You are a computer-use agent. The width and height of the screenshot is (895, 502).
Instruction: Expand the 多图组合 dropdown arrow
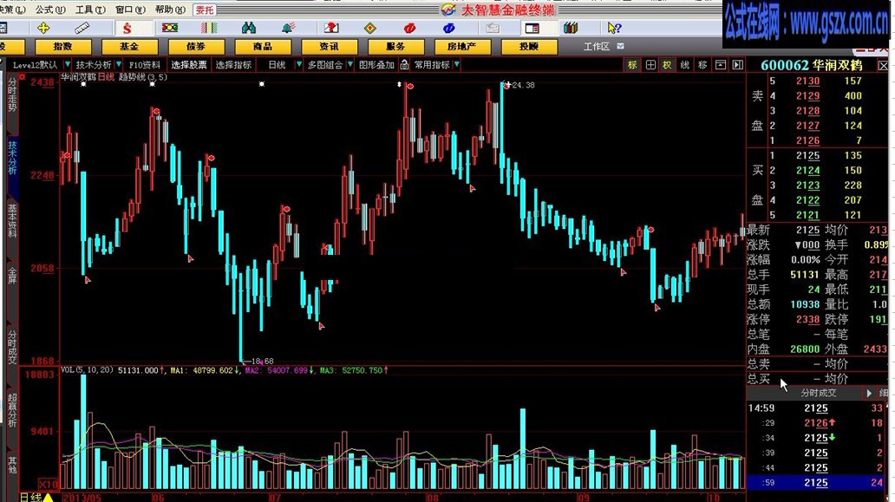pyautogui.click(x=350, y=64)
